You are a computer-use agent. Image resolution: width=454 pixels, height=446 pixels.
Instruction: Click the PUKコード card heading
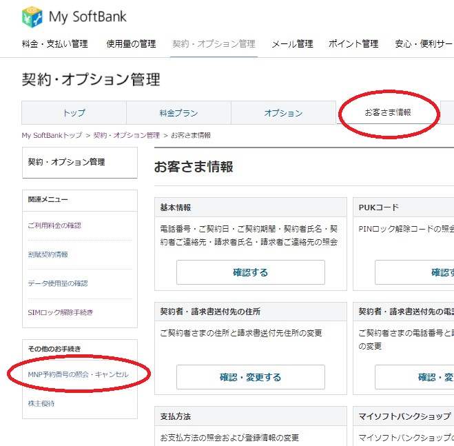pos(378,207)
